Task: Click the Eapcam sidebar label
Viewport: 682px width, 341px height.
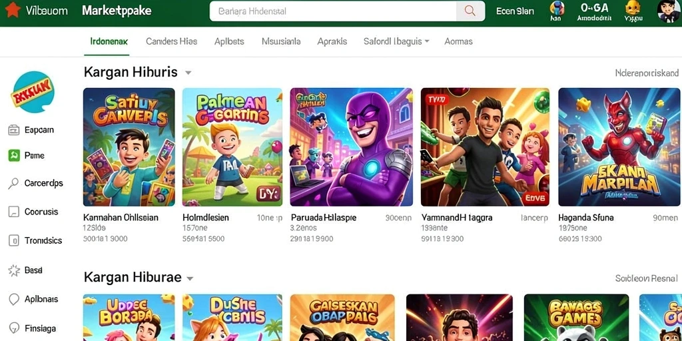Action: coord(39,130)
